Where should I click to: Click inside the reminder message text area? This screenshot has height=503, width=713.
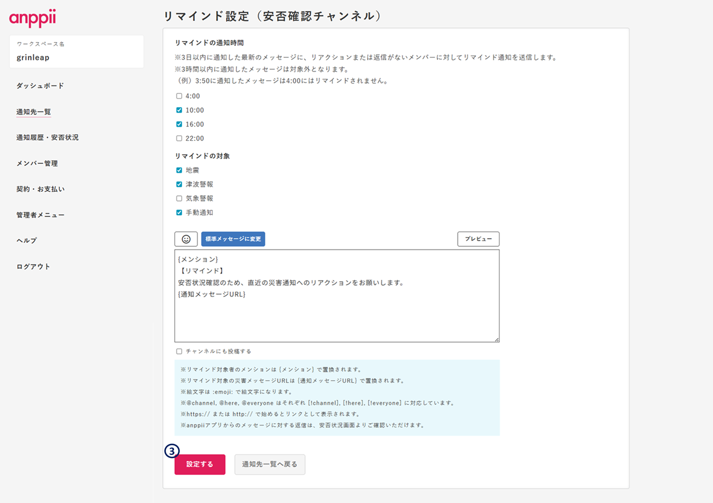337,316
